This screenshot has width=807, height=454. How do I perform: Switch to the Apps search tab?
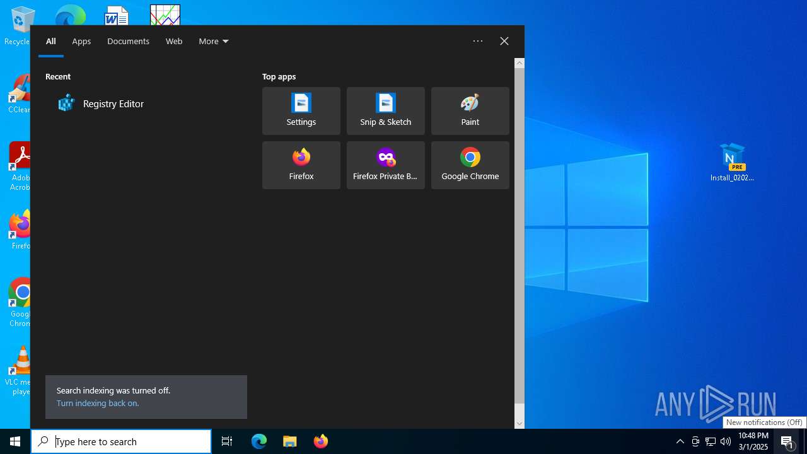(81, 41)
